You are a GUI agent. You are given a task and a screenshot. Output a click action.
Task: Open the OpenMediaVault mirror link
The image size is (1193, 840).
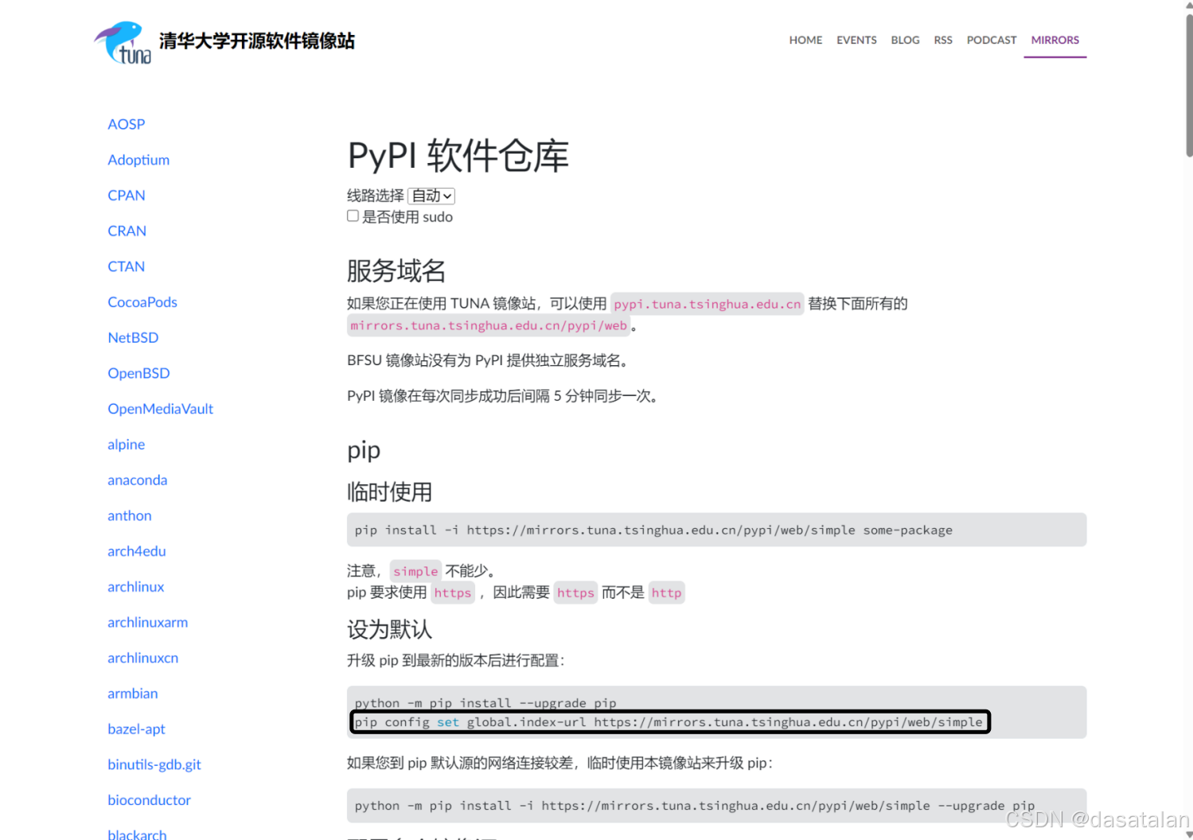(161, 409)
